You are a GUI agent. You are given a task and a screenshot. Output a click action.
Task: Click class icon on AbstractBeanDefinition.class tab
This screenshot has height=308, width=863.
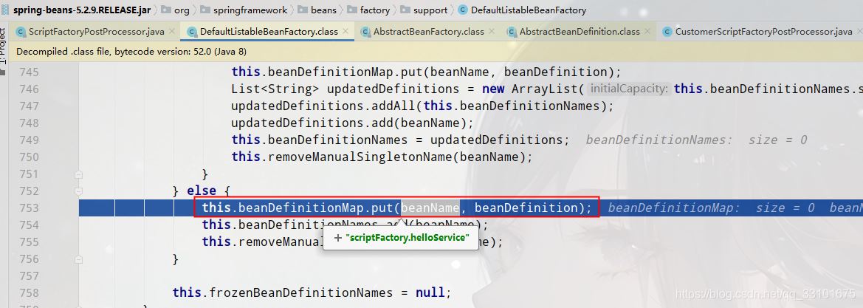(512, 32)
